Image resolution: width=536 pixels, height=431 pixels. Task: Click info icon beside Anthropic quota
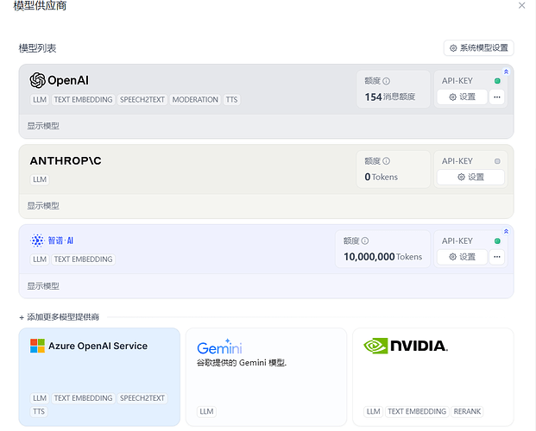click(387, 161)
